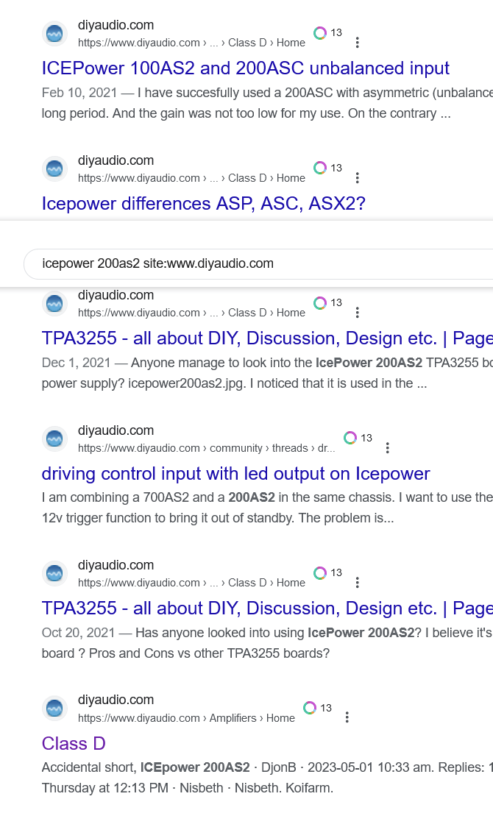Viewport: 493px width, 827px height.
Task: Open three-dot menu for Oct 20, 2021 TPA3255 result
Action: coord(358,583)
